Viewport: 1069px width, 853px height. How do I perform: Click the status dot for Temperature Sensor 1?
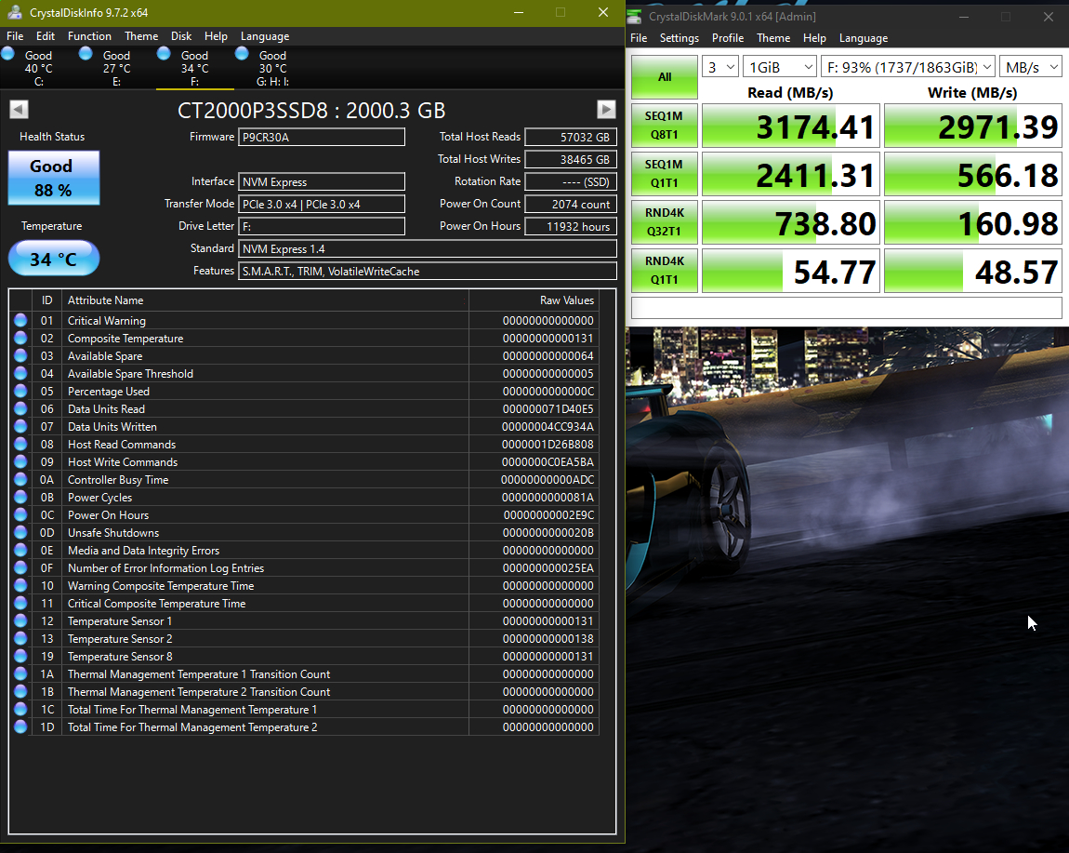[20, 621]
